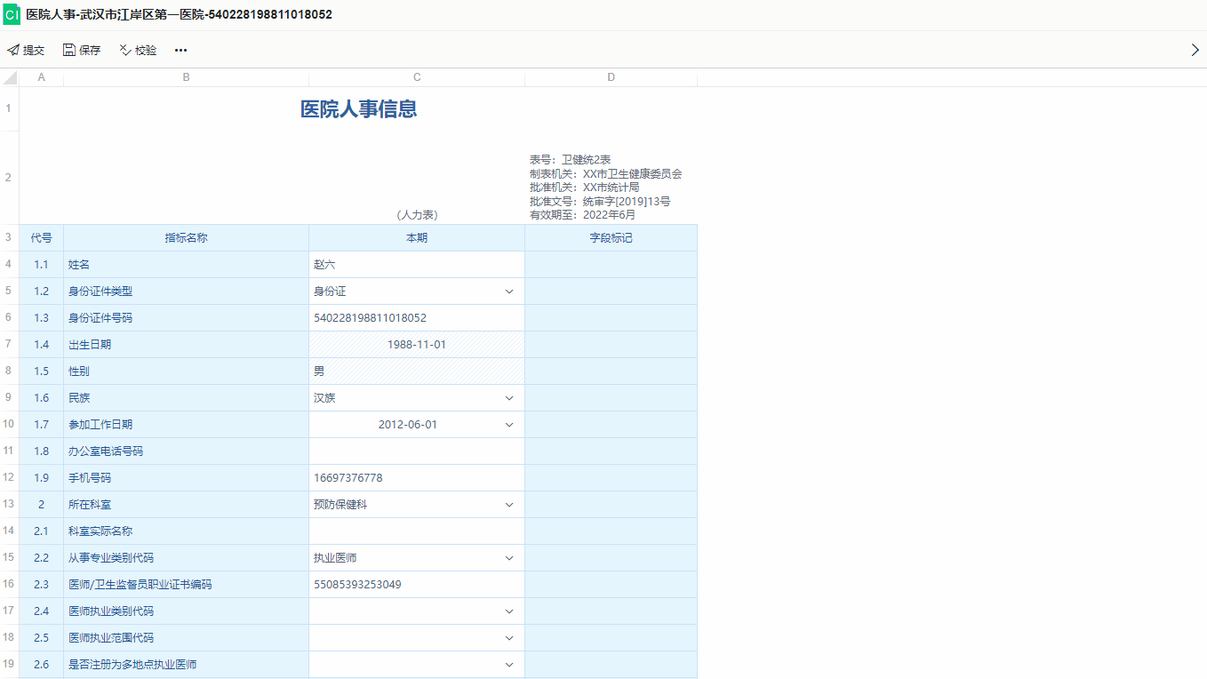The width and height of the screenshot is (1207, 679).
Task: Click the select-all corner of spreadsheet
Action: [10, 78]
